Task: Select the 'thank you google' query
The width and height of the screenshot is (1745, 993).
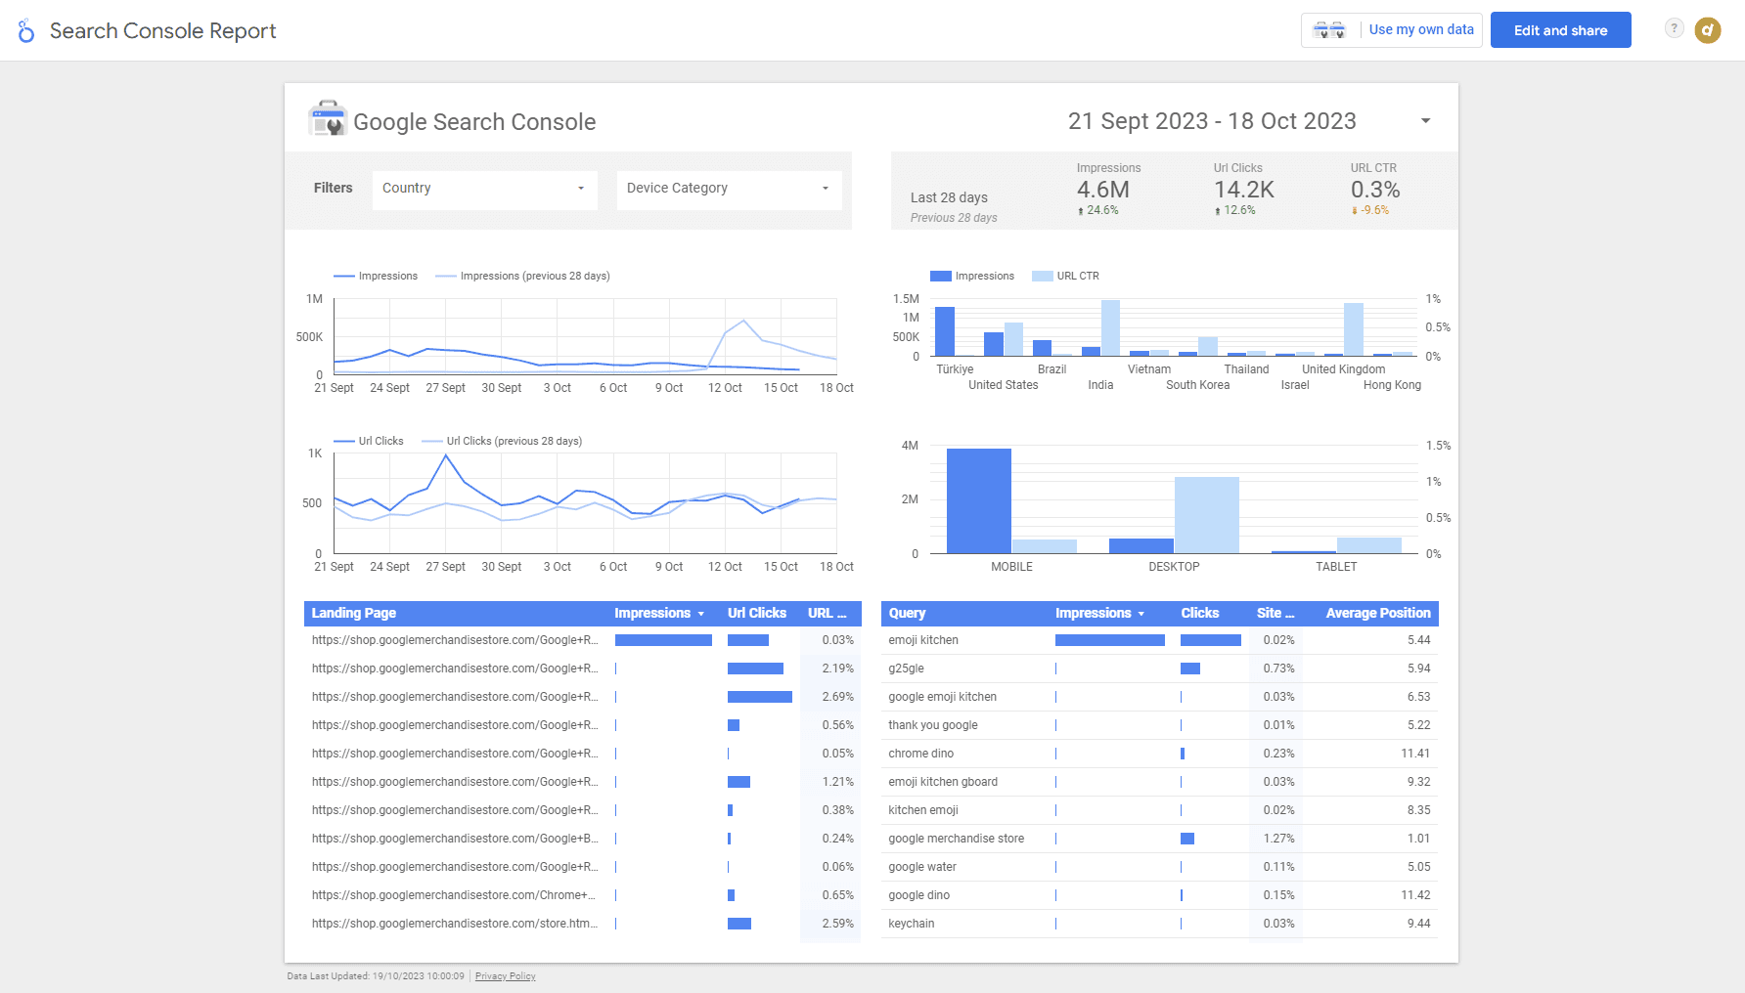Action: point(1159,725)
